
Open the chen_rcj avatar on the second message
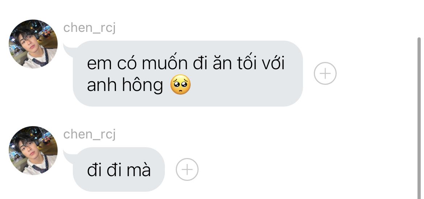(33, 150)
